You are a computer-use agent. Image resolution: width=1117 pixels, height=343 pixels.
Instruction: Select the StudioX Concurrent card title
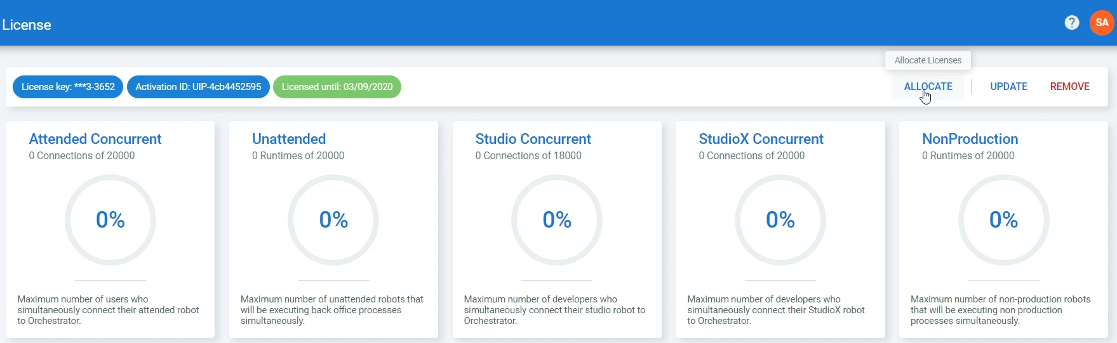[x=761, y=139]
